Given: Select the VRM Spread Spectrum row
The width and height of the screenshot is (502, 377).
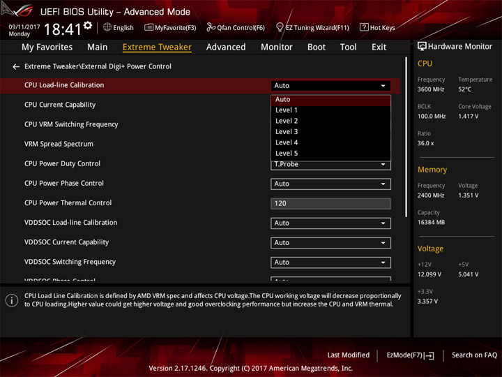Looking at the screenshot, I should [59, 145].
